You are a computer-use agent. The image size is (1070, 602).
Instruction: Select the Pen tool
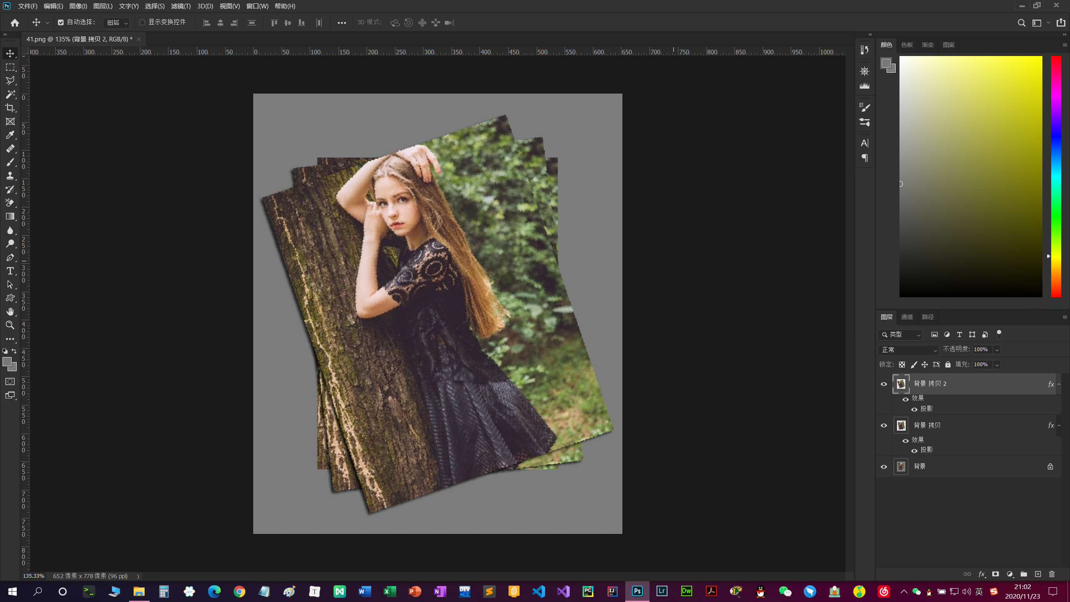tap(10, 258)
